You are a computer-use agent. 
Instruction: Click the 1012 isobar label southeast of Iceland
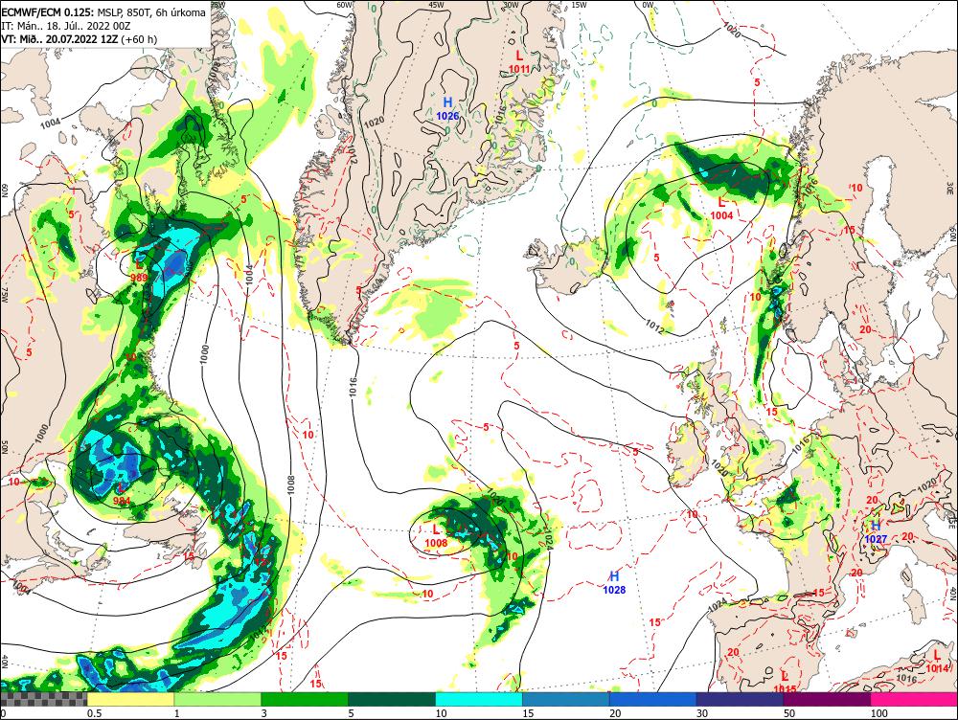(x=654, y=326)
